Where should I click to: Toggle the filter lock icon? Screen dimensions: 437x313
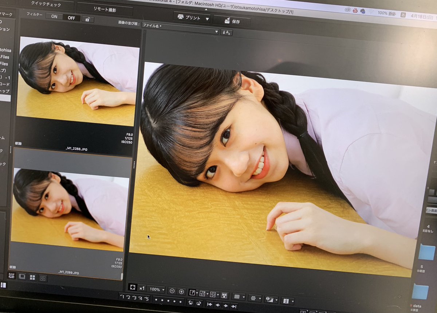[x=88, y=19]
